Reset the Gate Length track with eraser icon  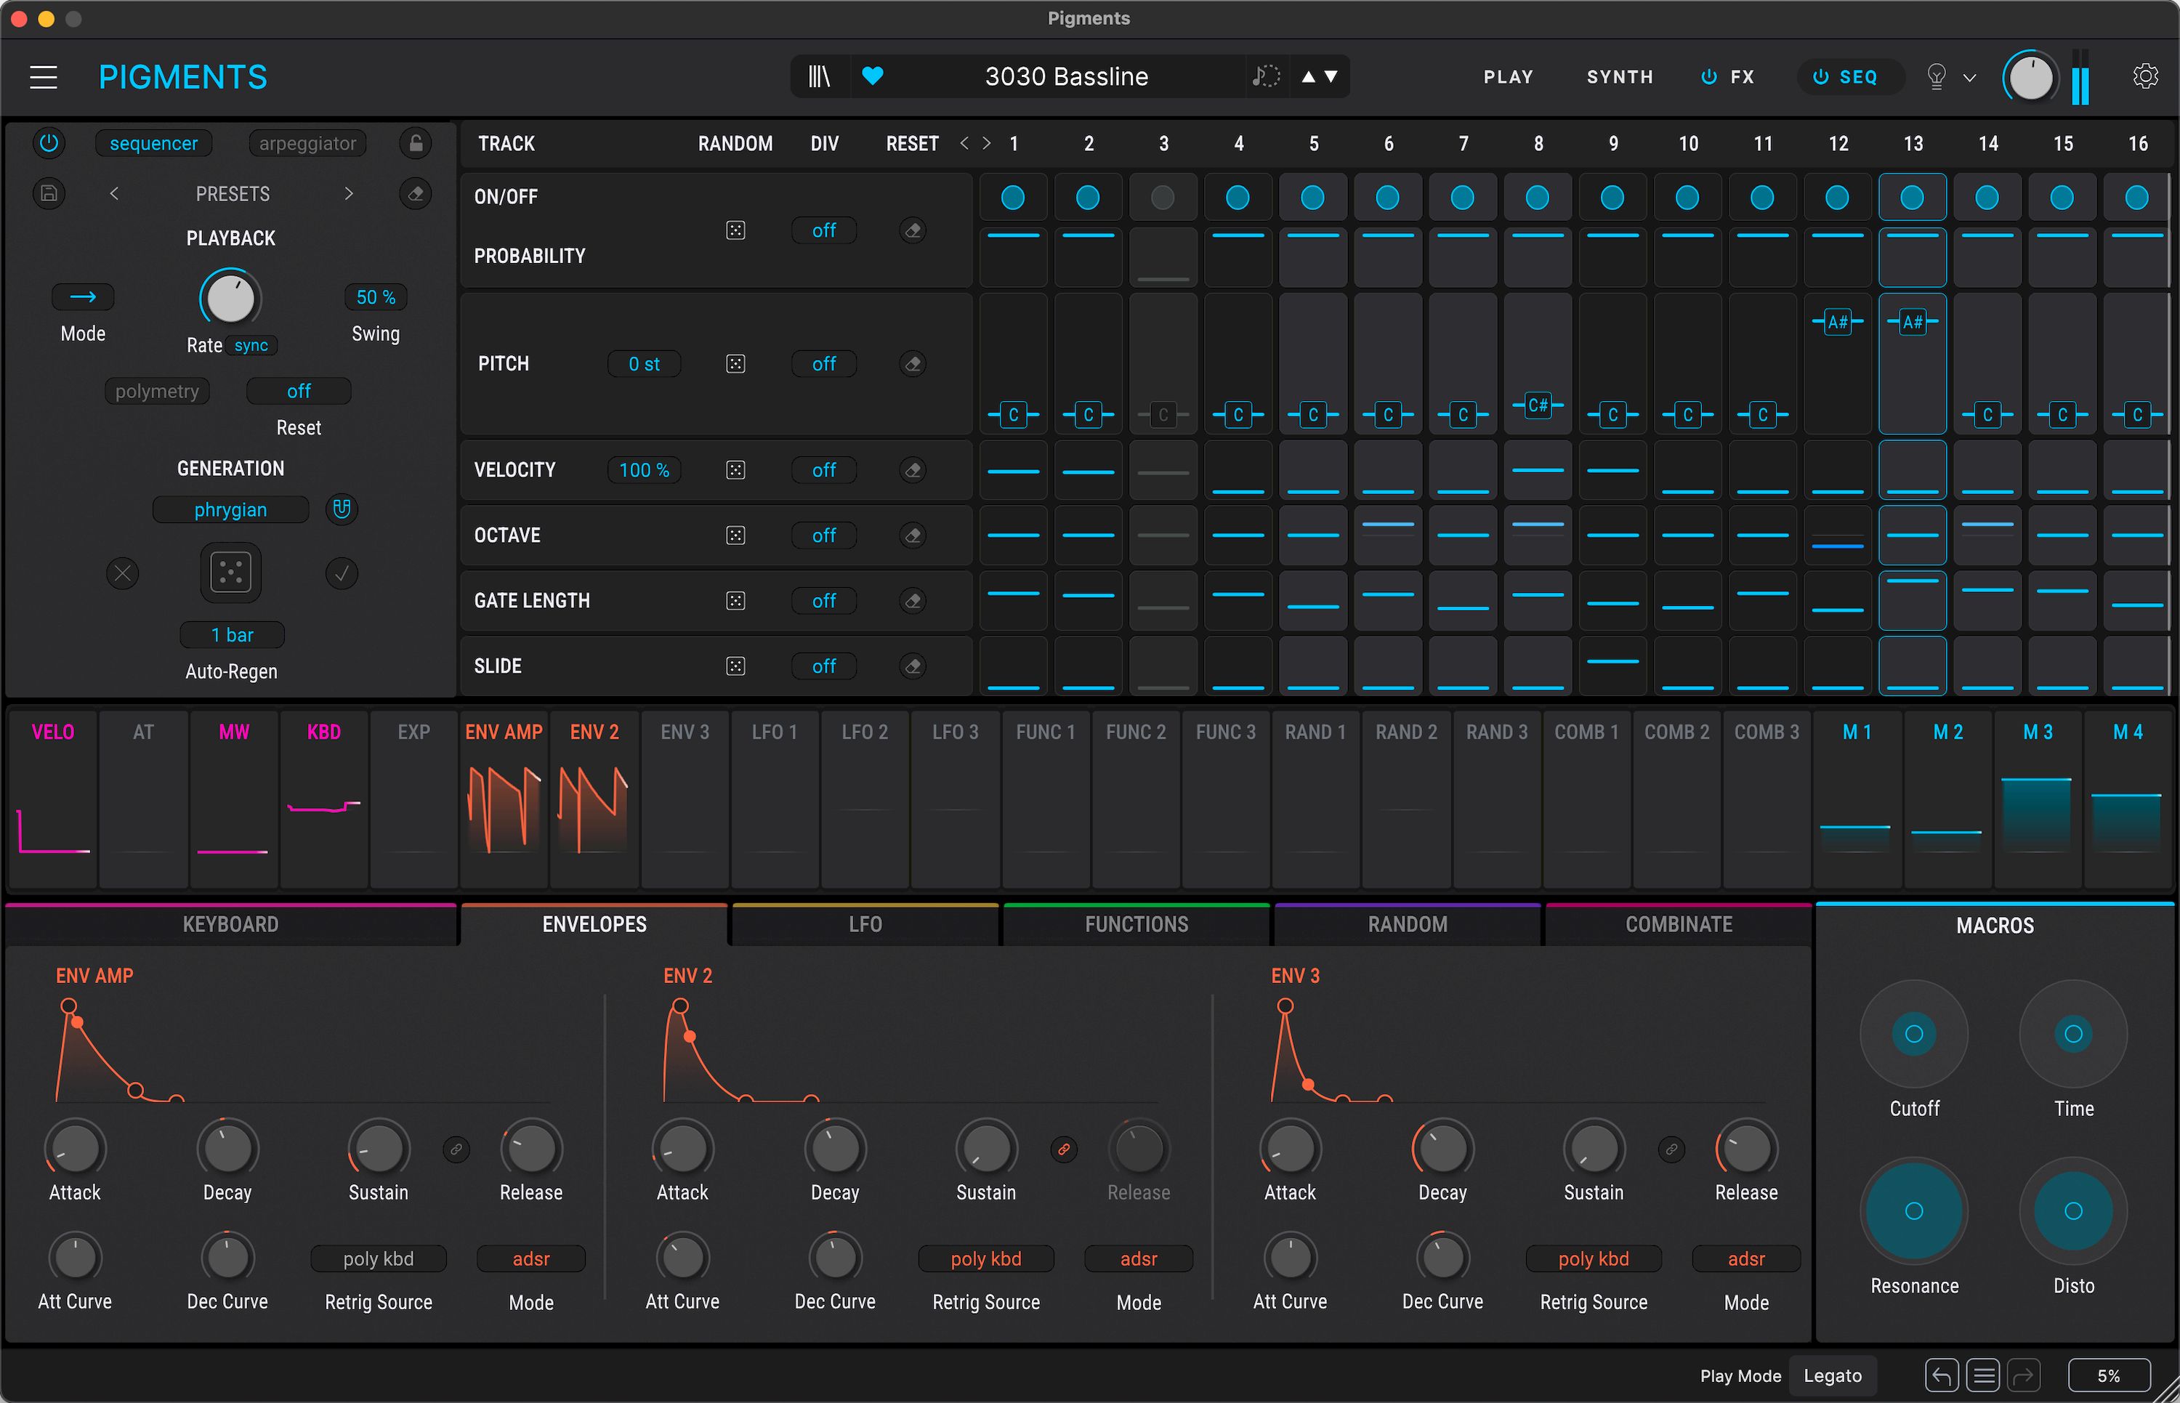[x=912, y=602]
